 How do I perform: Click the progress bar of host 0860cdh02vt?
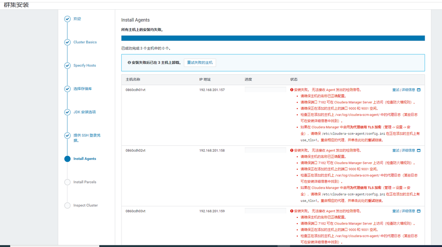coord(265,150)
